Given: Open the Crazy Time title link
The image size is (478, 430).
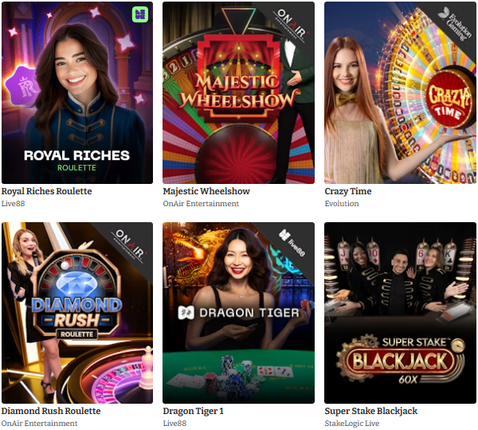Looking at the screenshot, I should click(x=348, y=191).
